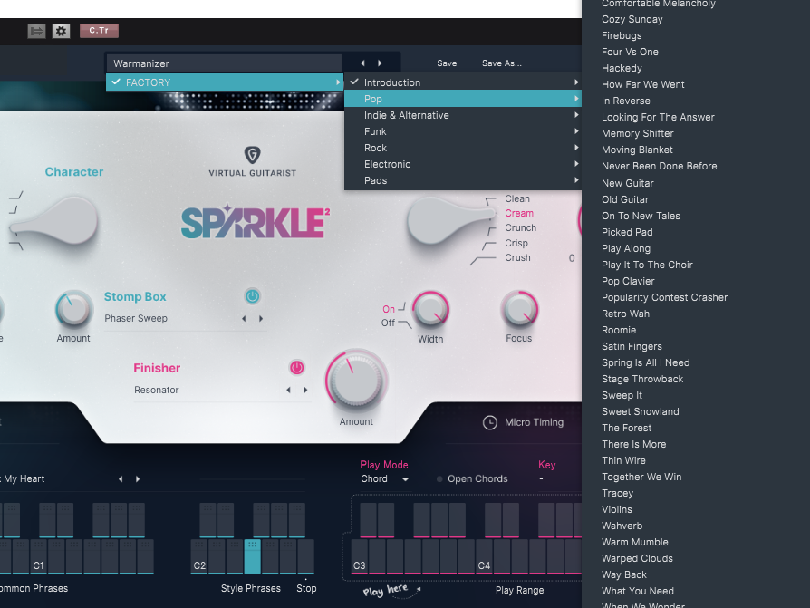This screenshot has width=810, height=608.
Task: Select Crush amp mode
Action: pos(517,257)
